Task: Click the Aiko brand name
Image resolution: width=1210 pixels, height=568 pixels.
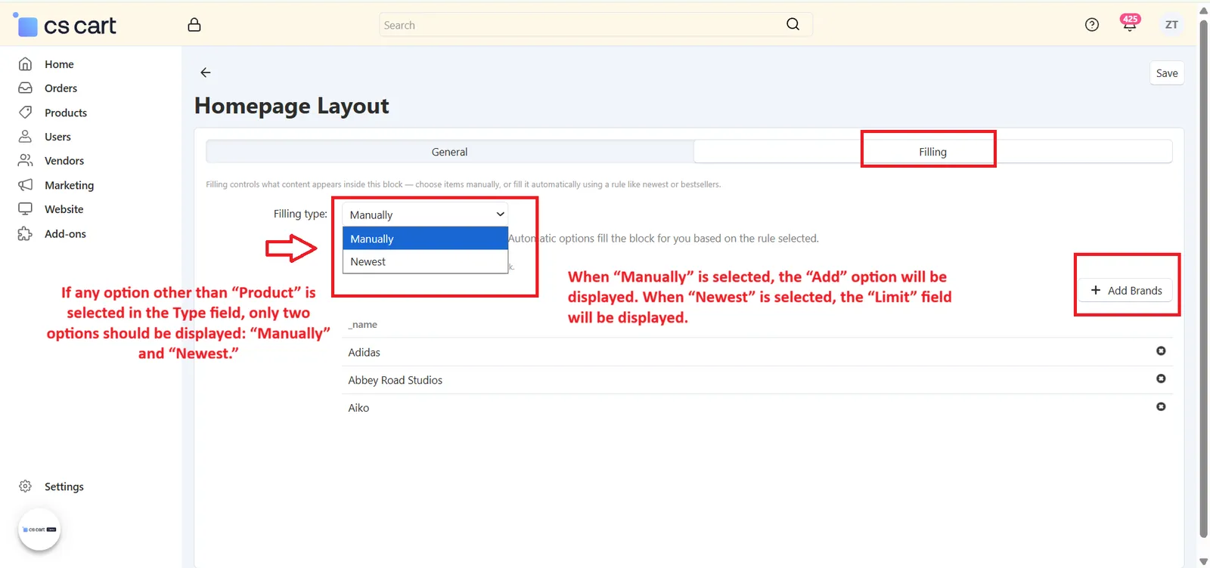Action: click(x=358, y=408)
